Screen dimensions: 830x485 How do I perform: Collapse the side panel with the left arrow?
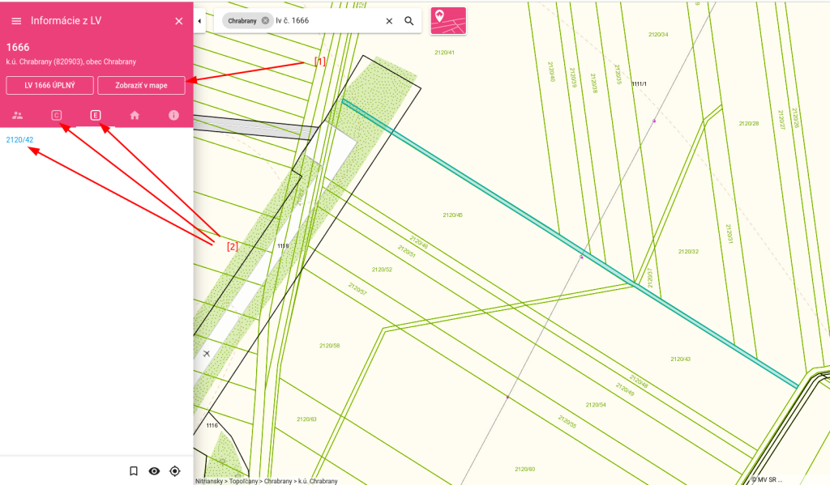tap(200, 20)
